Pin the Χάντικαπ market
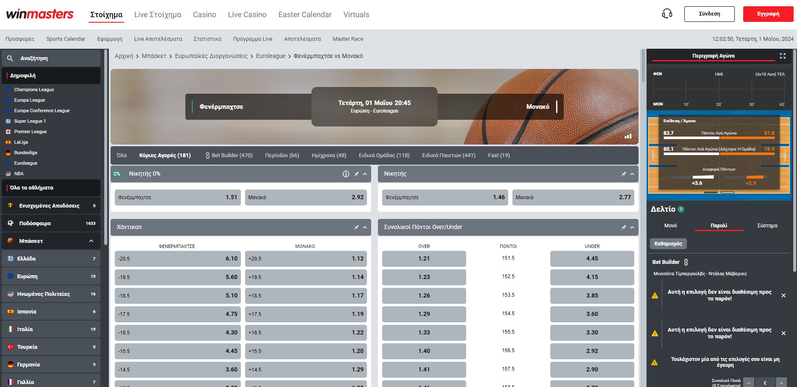This screenshot has width=797, height=387. pyautogui.click(x=356, y=227)
